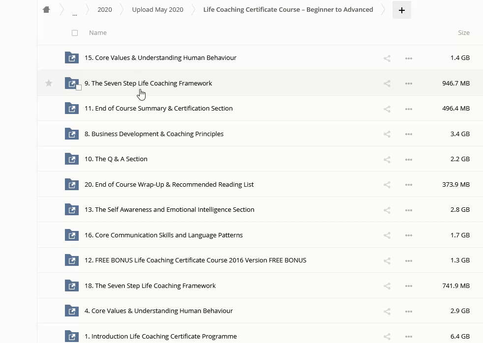Click the home icon in breadcrumb

pos(46,10)
